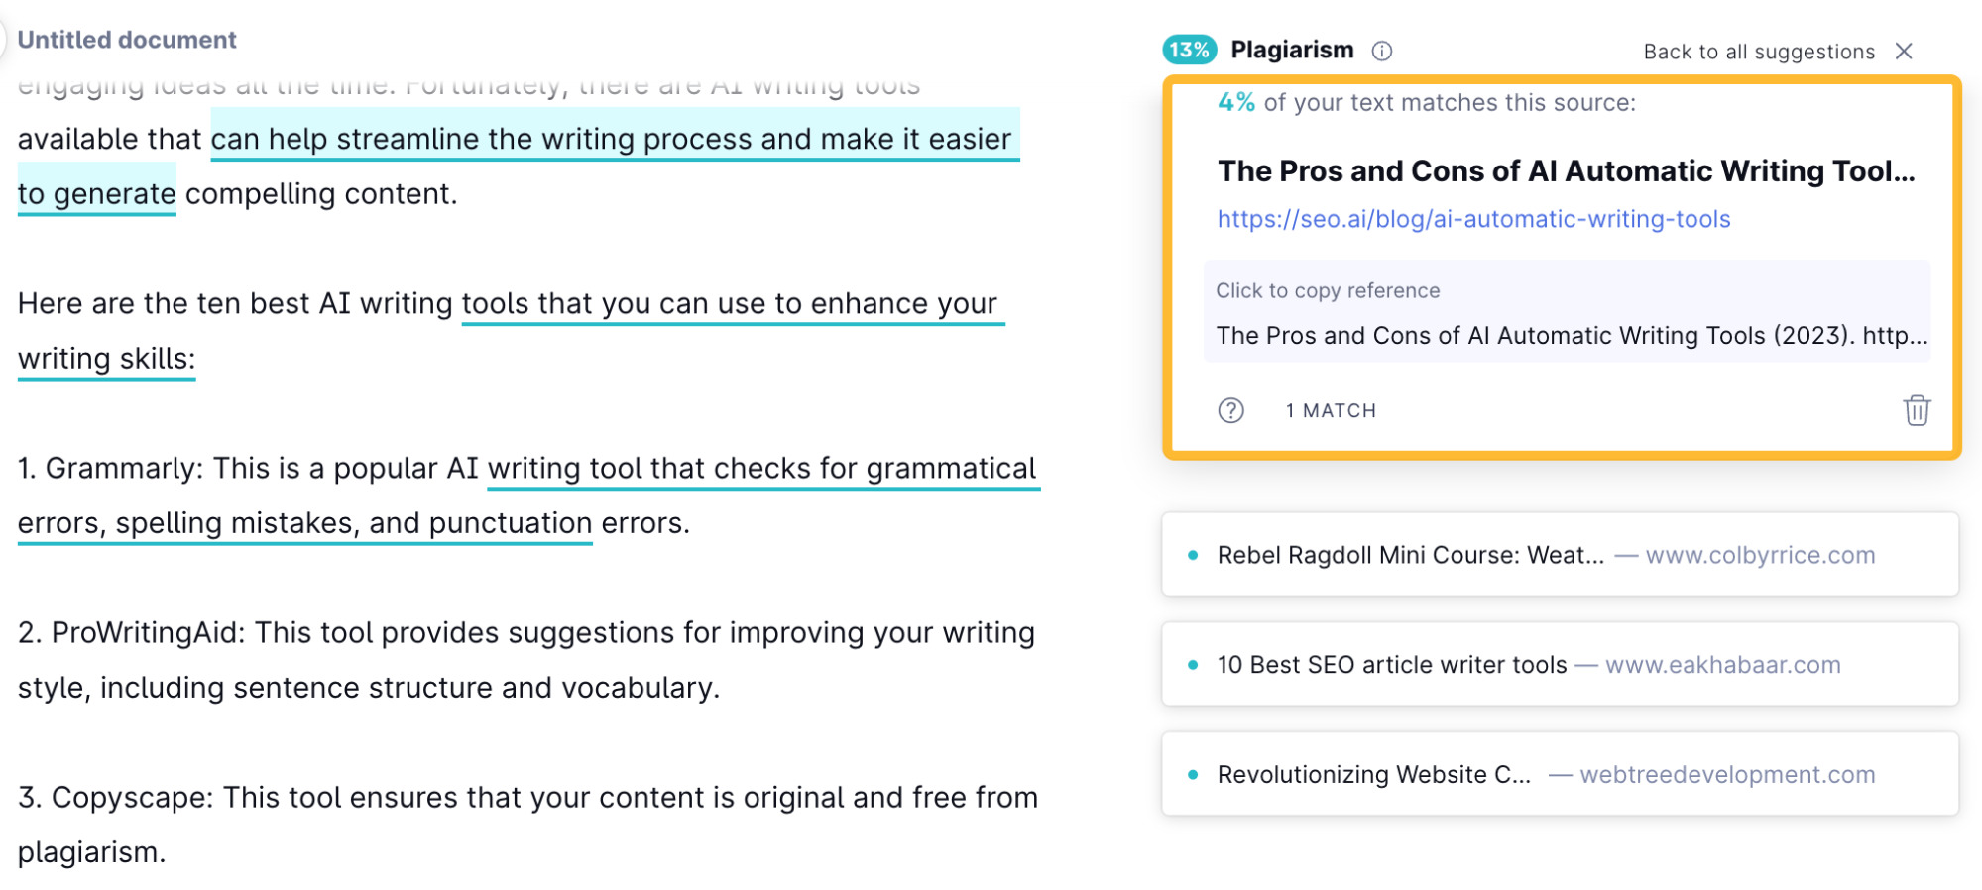Open the info tooltip next to Plagiarism
1982x890 pixels.
(1381, 51)
